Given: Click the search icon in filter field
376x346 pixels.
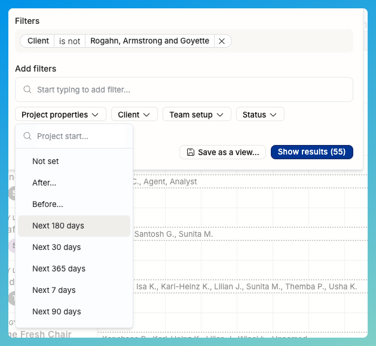Looking at the screenshot, I should tap(27, 90).
